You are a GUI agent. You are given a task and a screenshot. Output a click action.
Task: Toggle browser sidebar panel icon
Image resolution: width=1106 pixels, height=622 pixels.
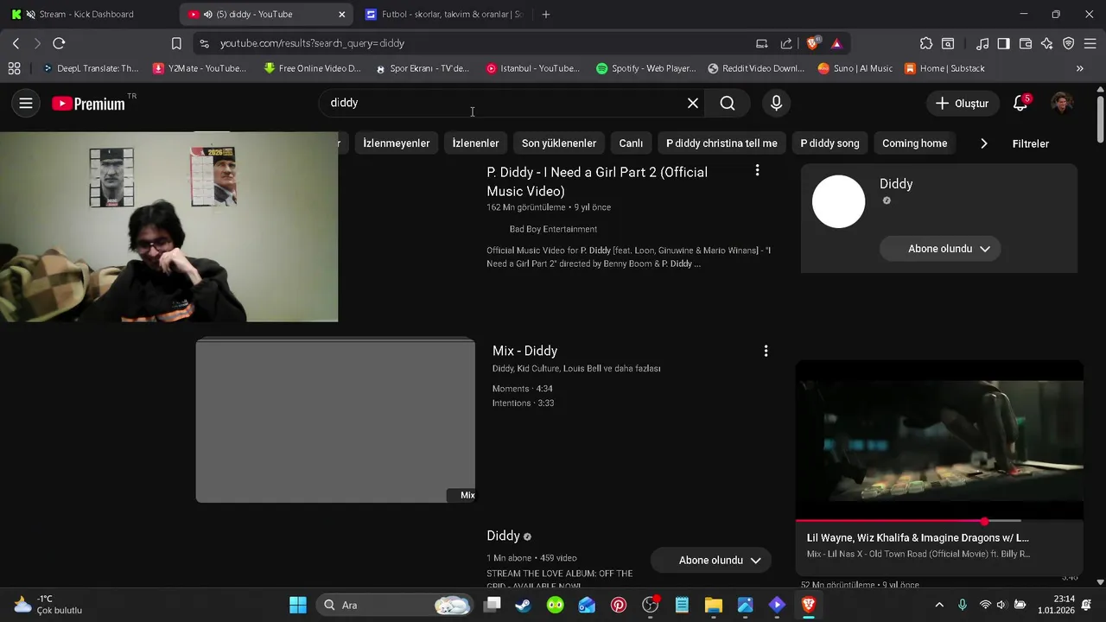point(1003,43)
